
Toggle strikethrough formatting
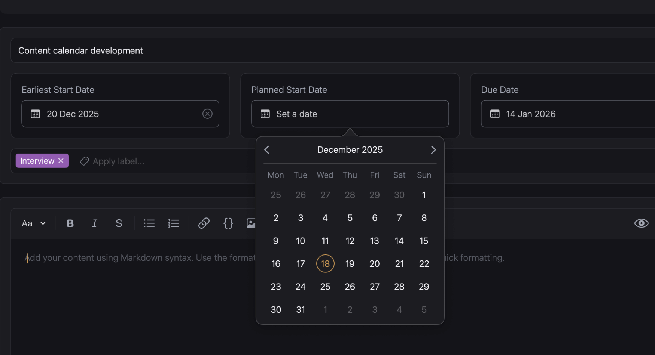tap(119, 223)
